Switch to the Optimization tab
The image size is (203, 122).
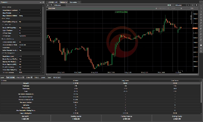pyautogui.click(x=74, y=2)
